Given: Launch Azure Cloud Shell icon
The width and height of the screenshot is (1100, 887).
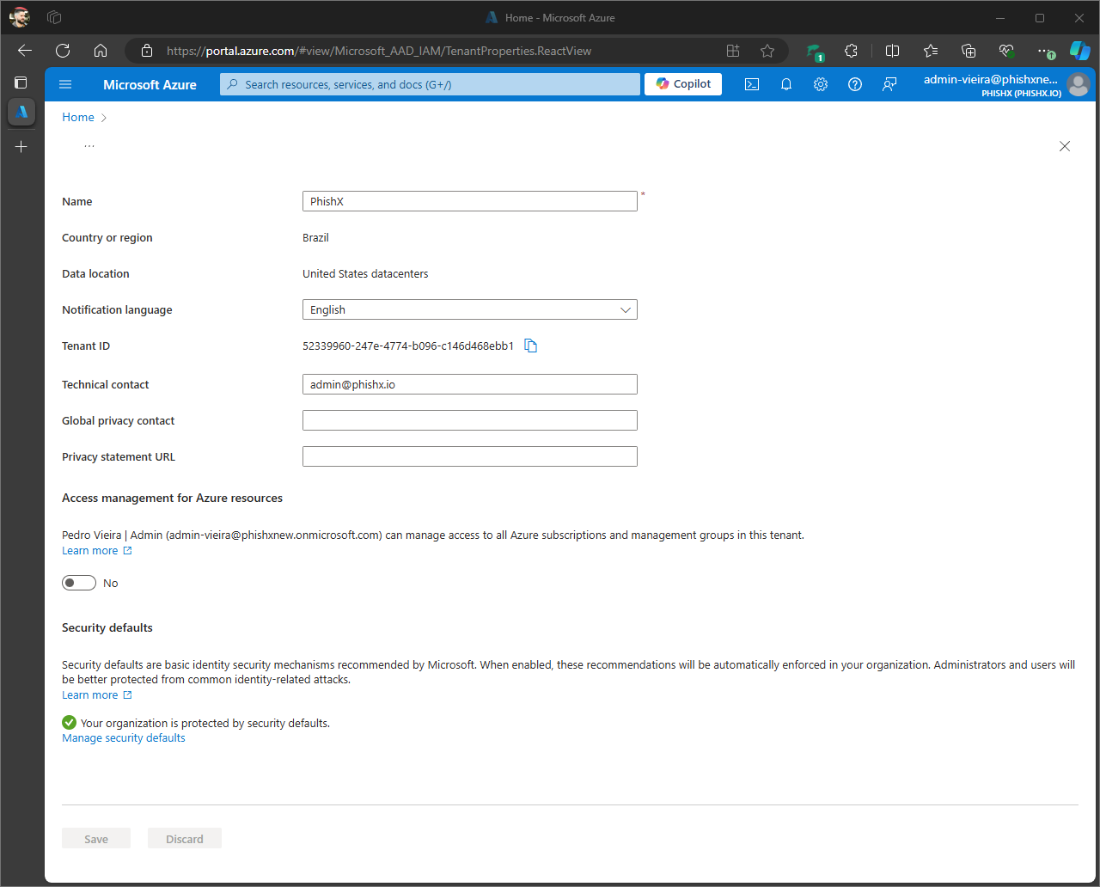Looking at the screenshot, I should click(752, 84).
